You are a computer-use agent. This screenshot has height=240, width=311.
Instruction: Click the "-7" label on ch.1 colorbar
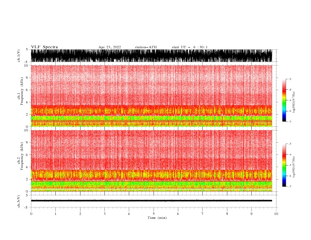tap(290, 122)
